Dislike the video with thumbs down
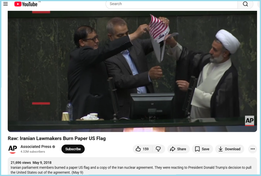Viewport: 261px width, 176px height. (158, 149)
